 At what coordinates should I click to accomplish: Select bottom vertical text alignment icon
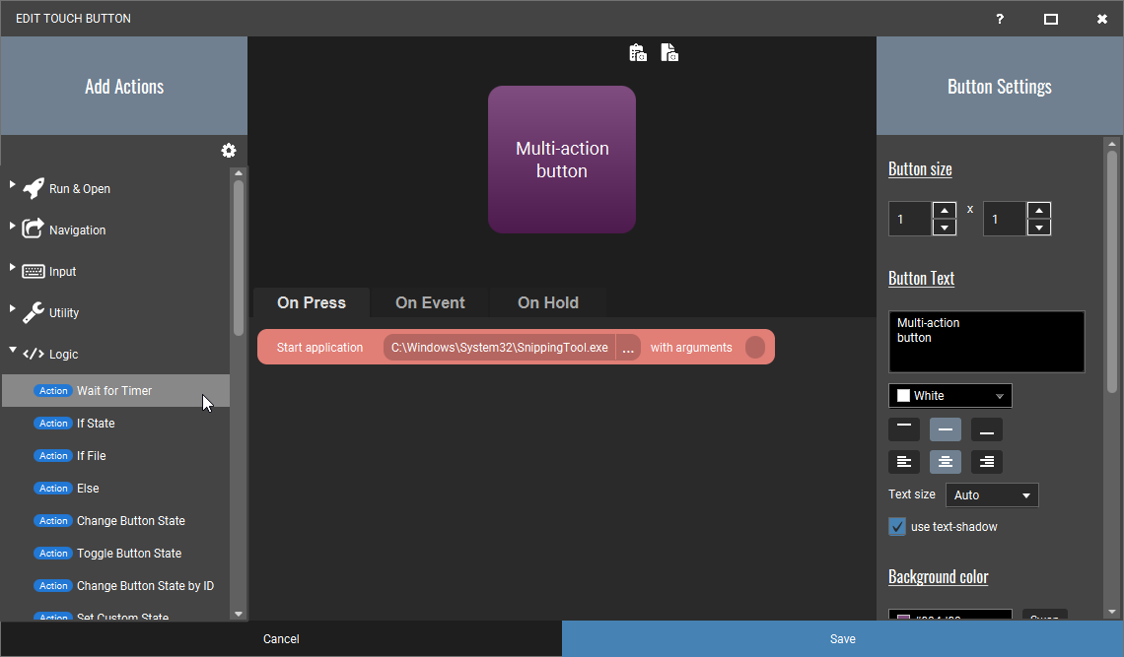coord(986,429)
